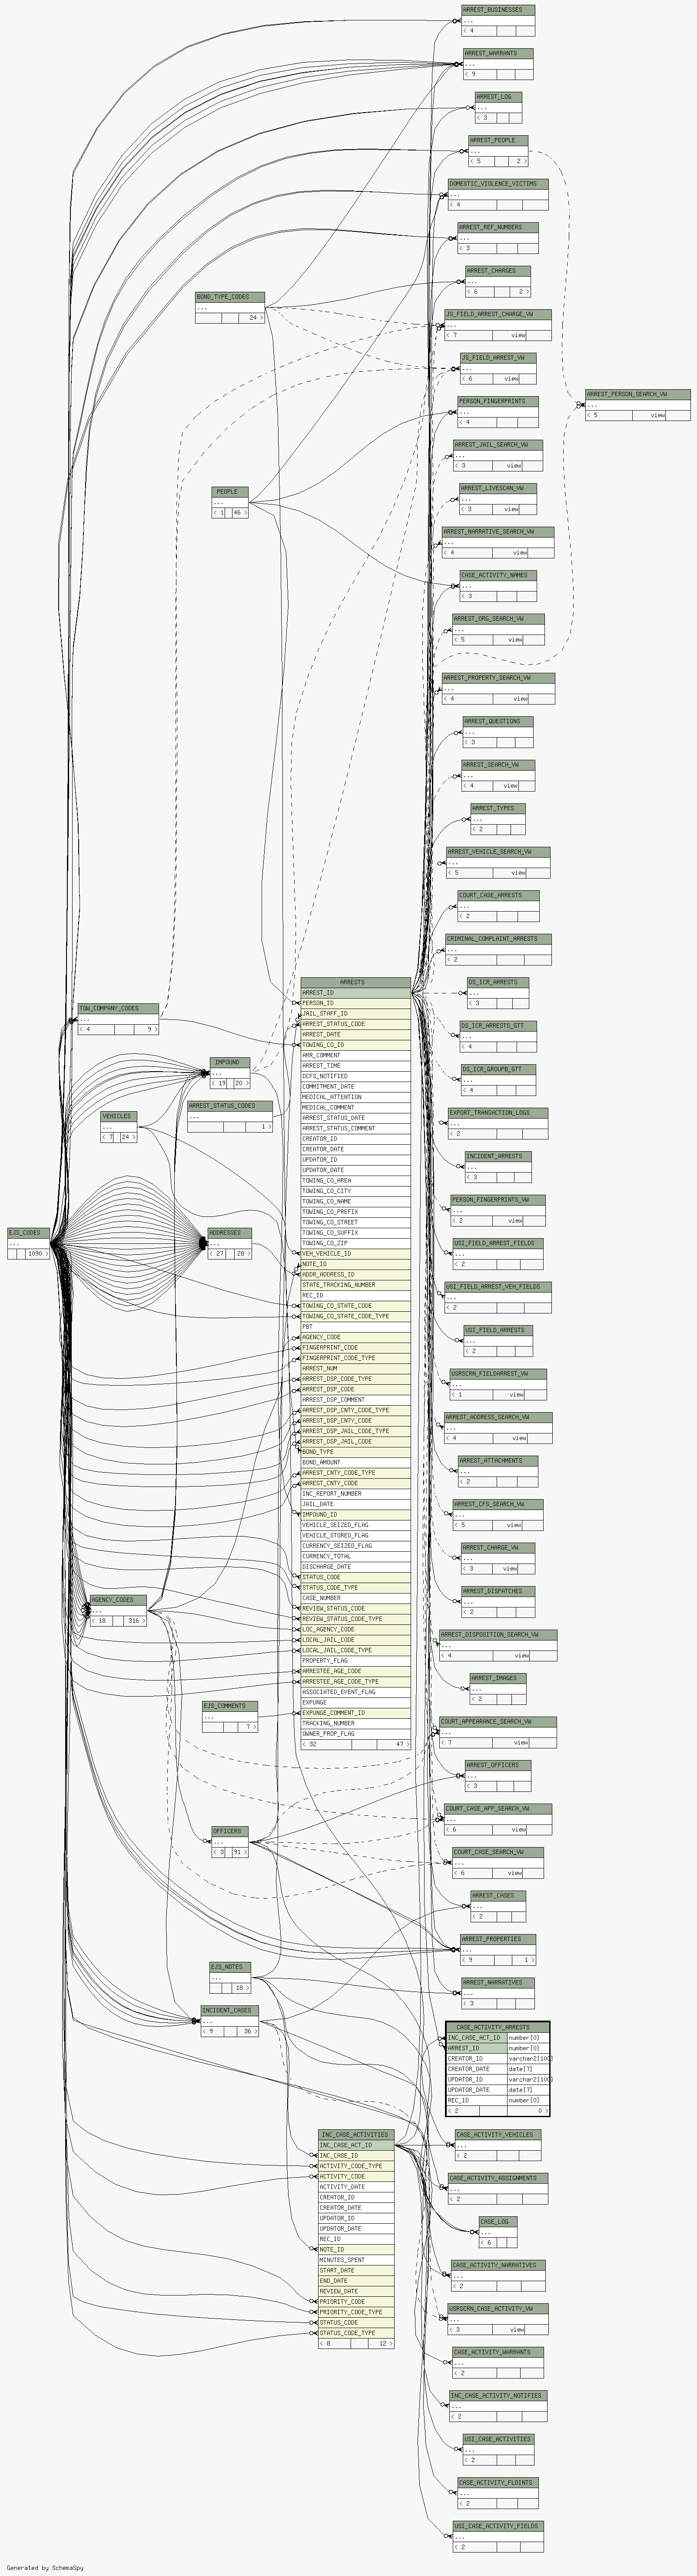This screenshot has width=697, height=2576.
Task: Select the IMPOUND table header
Action: [x=229, y=1062]
